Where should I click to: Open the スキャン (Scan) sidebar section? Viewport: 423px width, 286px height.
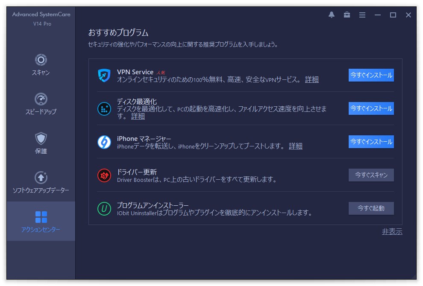(41, 65)
